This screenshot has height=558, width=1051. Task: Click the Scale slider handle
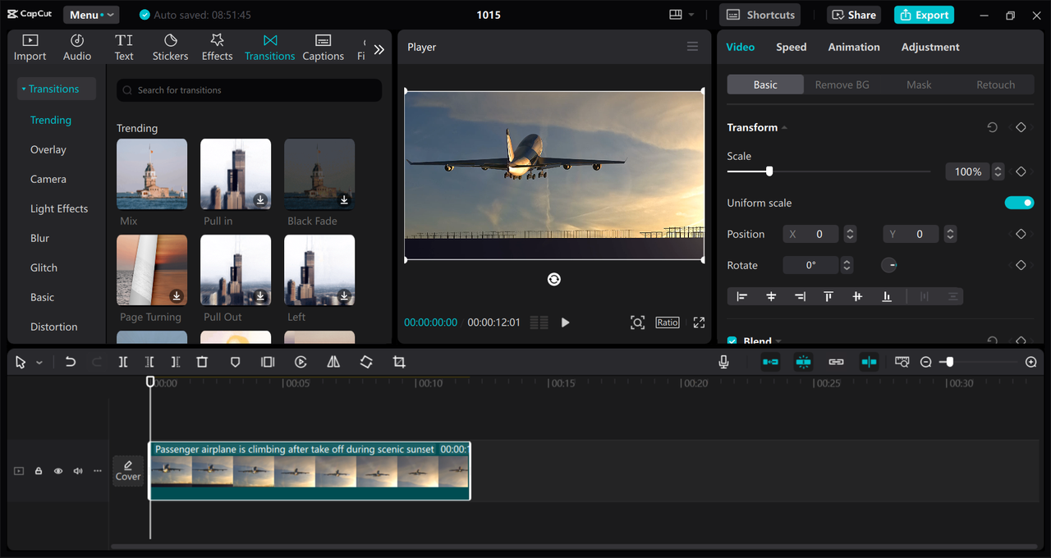(x=769, y=172)
